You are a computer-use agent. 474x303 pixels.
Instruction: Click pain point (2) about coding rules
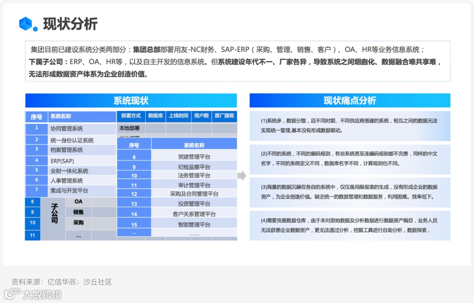pyautogui.click(x=350, y=159)
